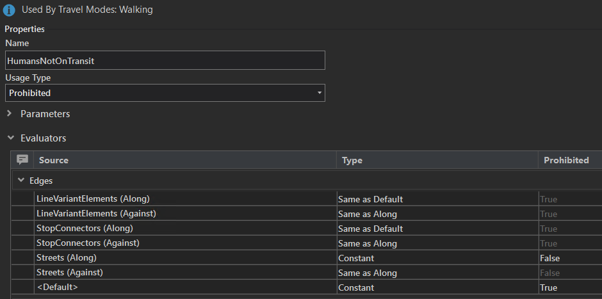
Task: Click the Type column header
Action: pos(352,160)
